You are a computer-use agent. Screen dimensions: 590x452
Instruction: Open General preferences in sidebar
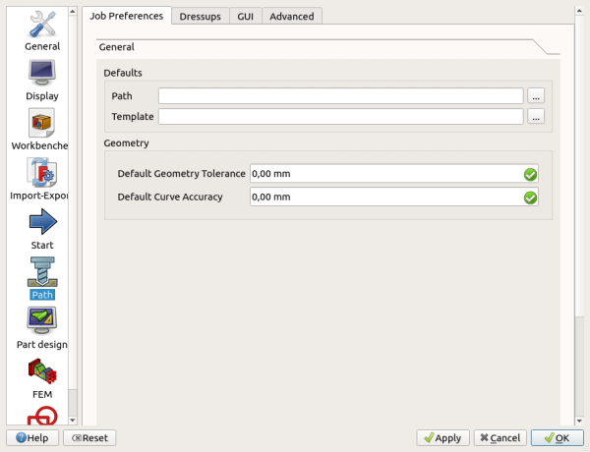pyautogui.click(x=42, y=30)
